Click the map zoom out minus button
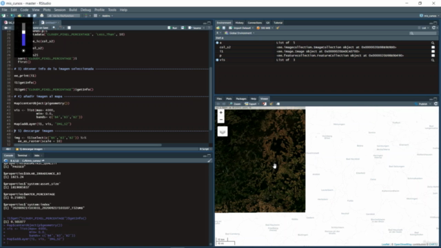This screenshot has height=248, width=441. click(221, 120)
